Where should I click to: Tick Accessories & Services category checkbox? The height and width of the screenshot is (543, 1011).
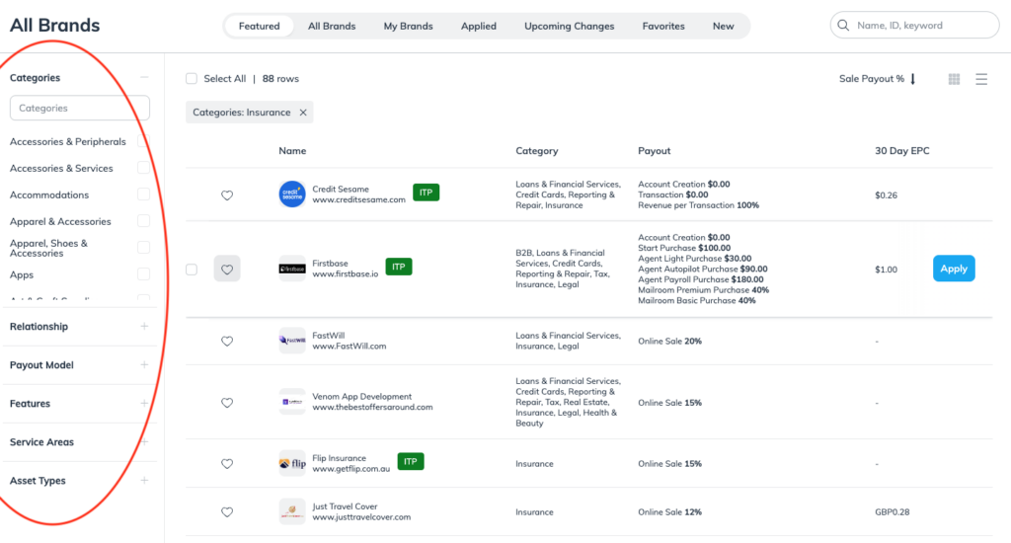(144, 168)
